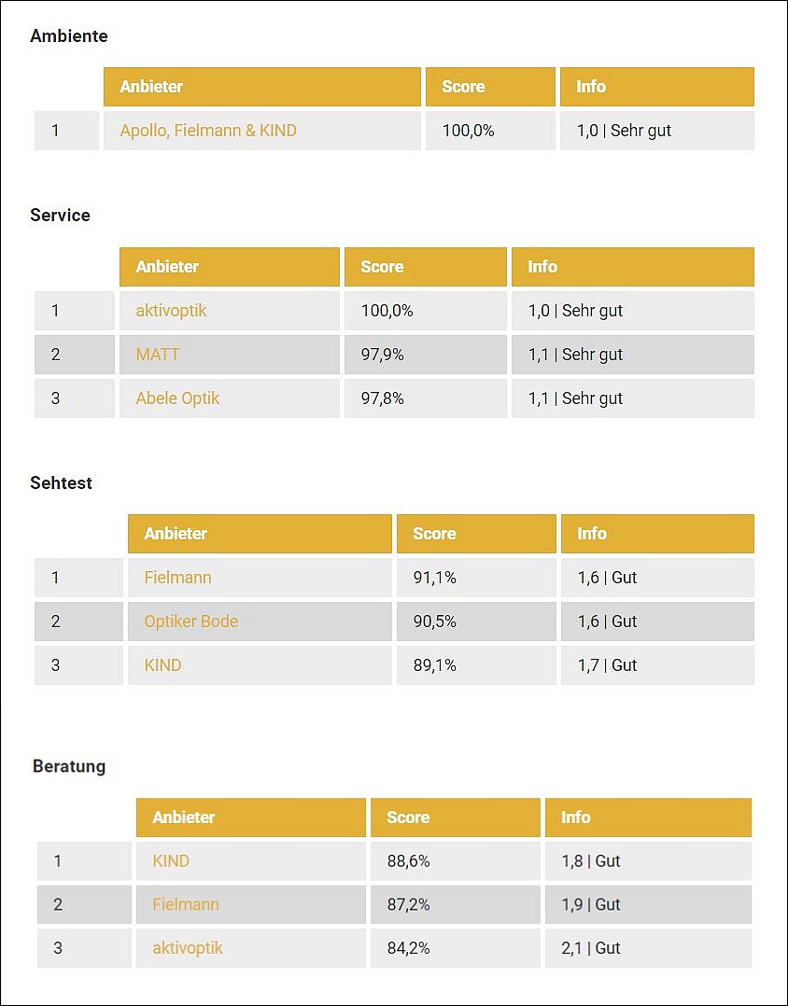The height and width of the screenshot is (1006, 788).
Task: Click the 97,9% score cell for MATT
Action: point(382,355)
